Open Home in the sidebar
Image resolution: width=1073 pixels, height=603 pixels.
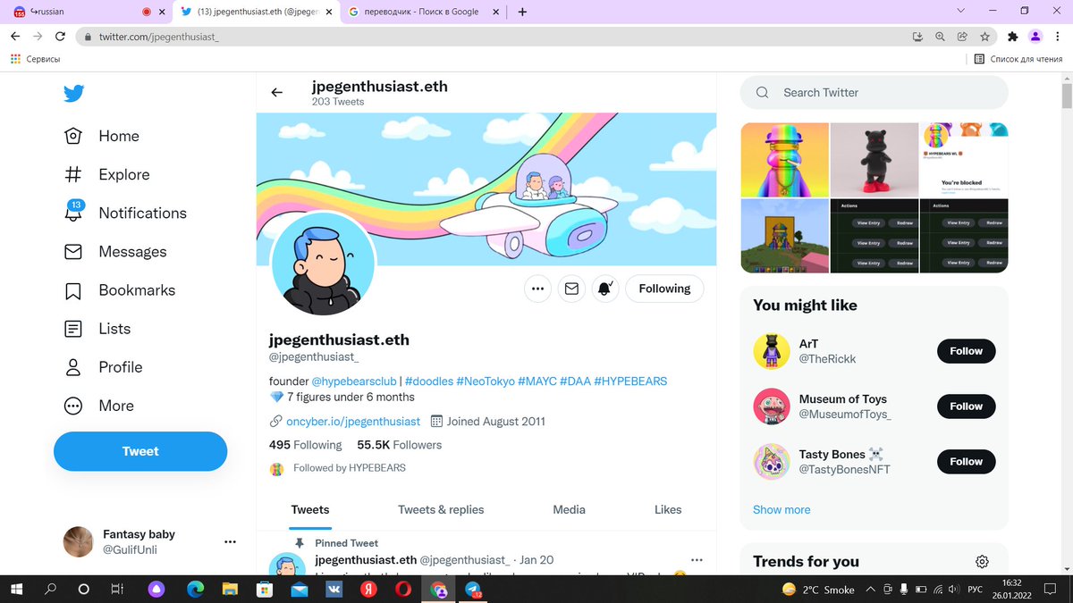click(102, 136)
